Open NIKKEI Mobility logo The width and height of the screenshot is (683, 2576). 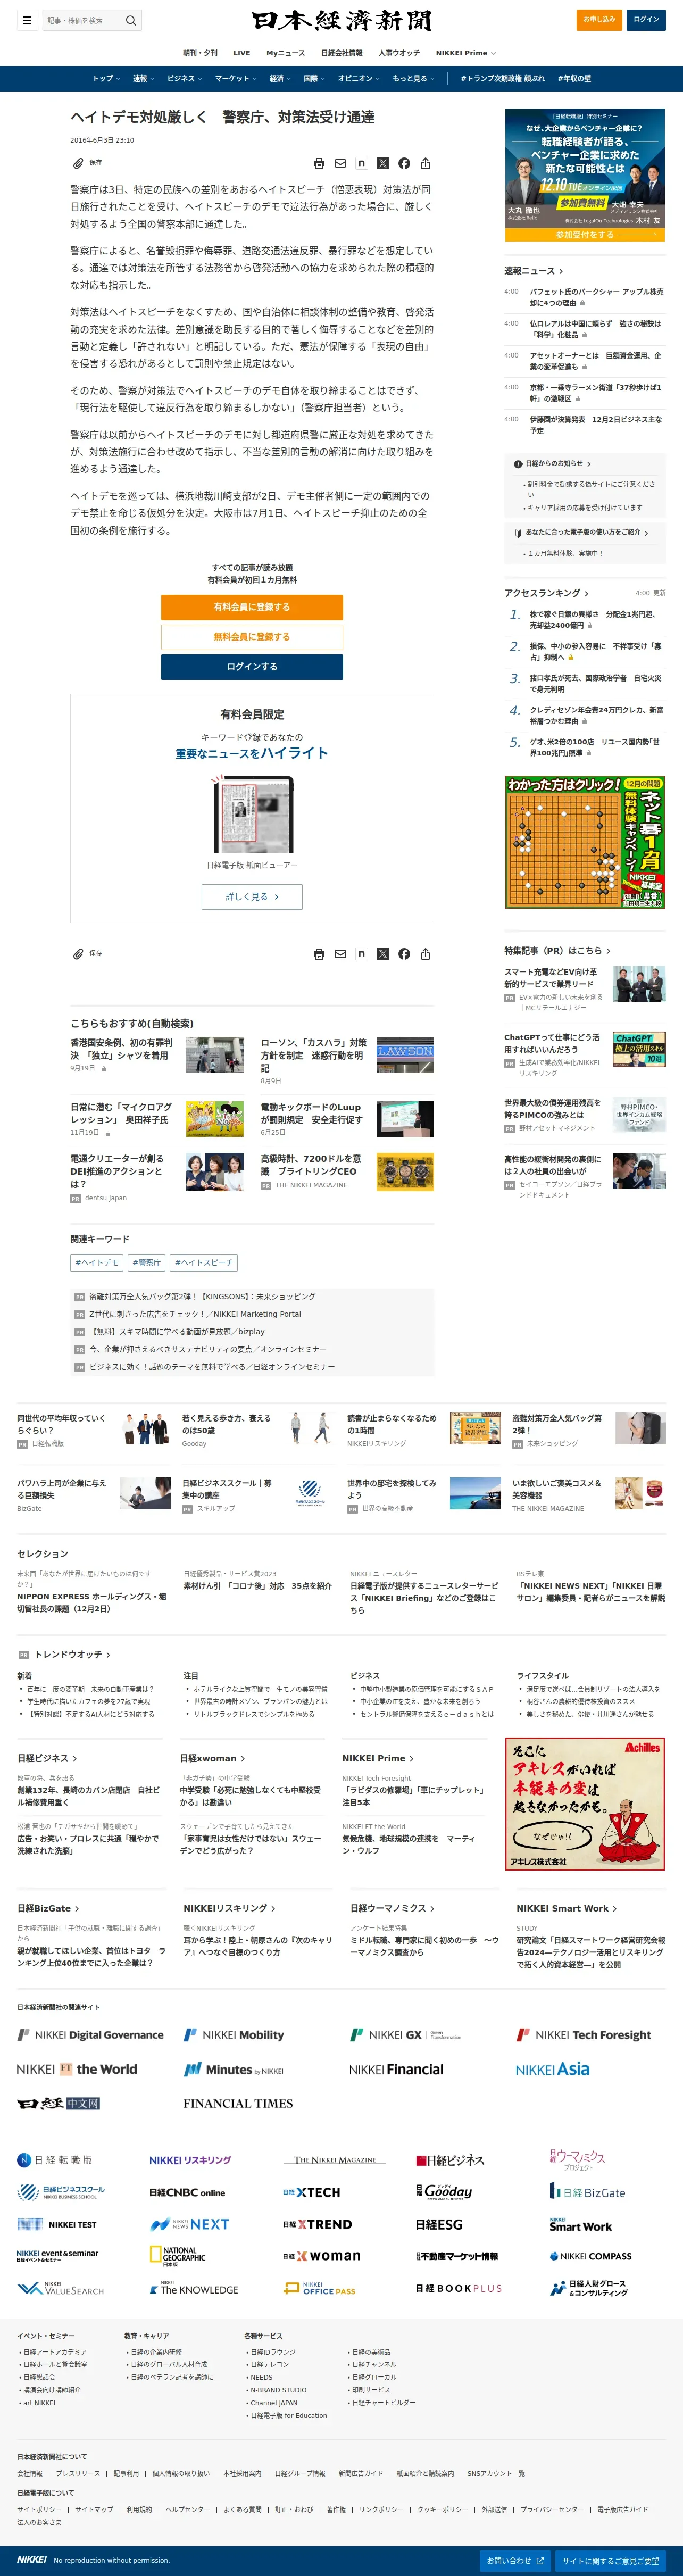pyautogui.click(x=234, y=2035)
